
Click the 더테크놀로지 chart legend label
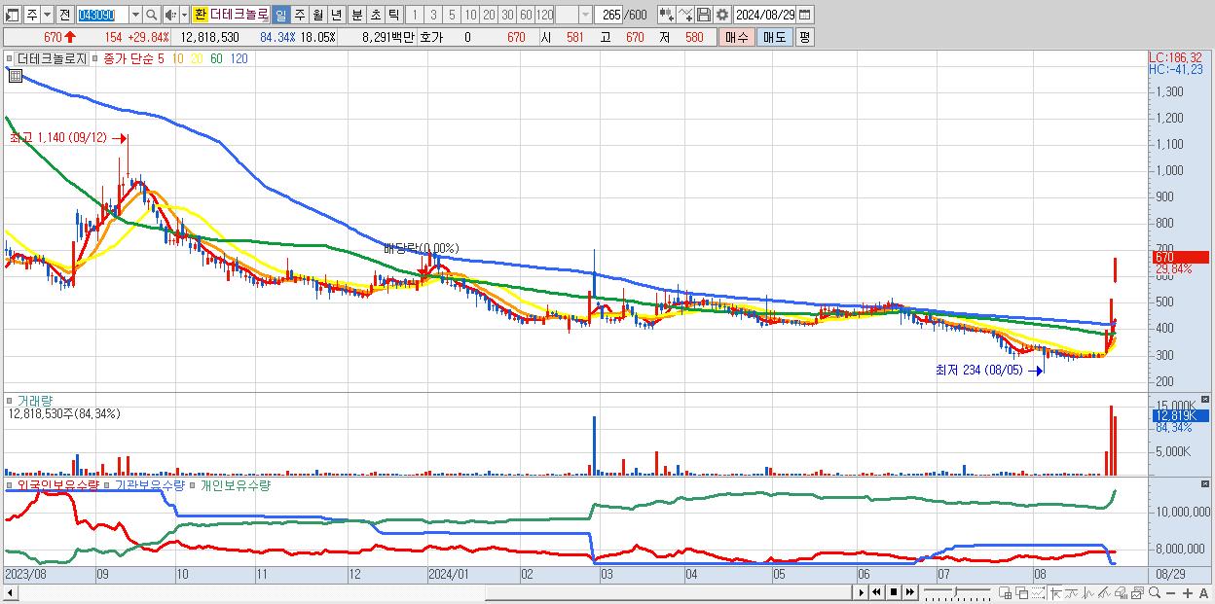coord(51,58)
